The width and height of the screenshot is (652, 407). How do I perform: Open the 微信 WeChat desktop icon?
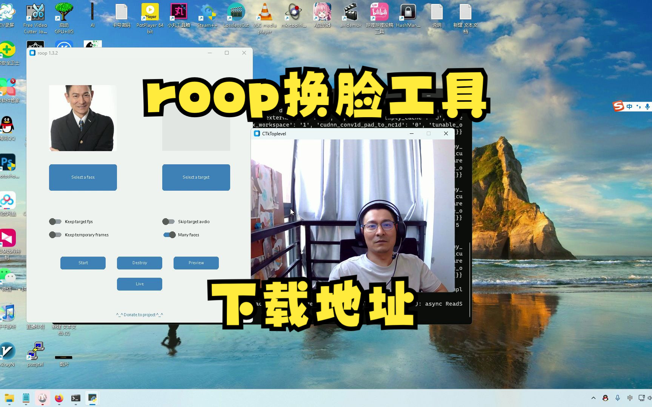click(8, 279)
